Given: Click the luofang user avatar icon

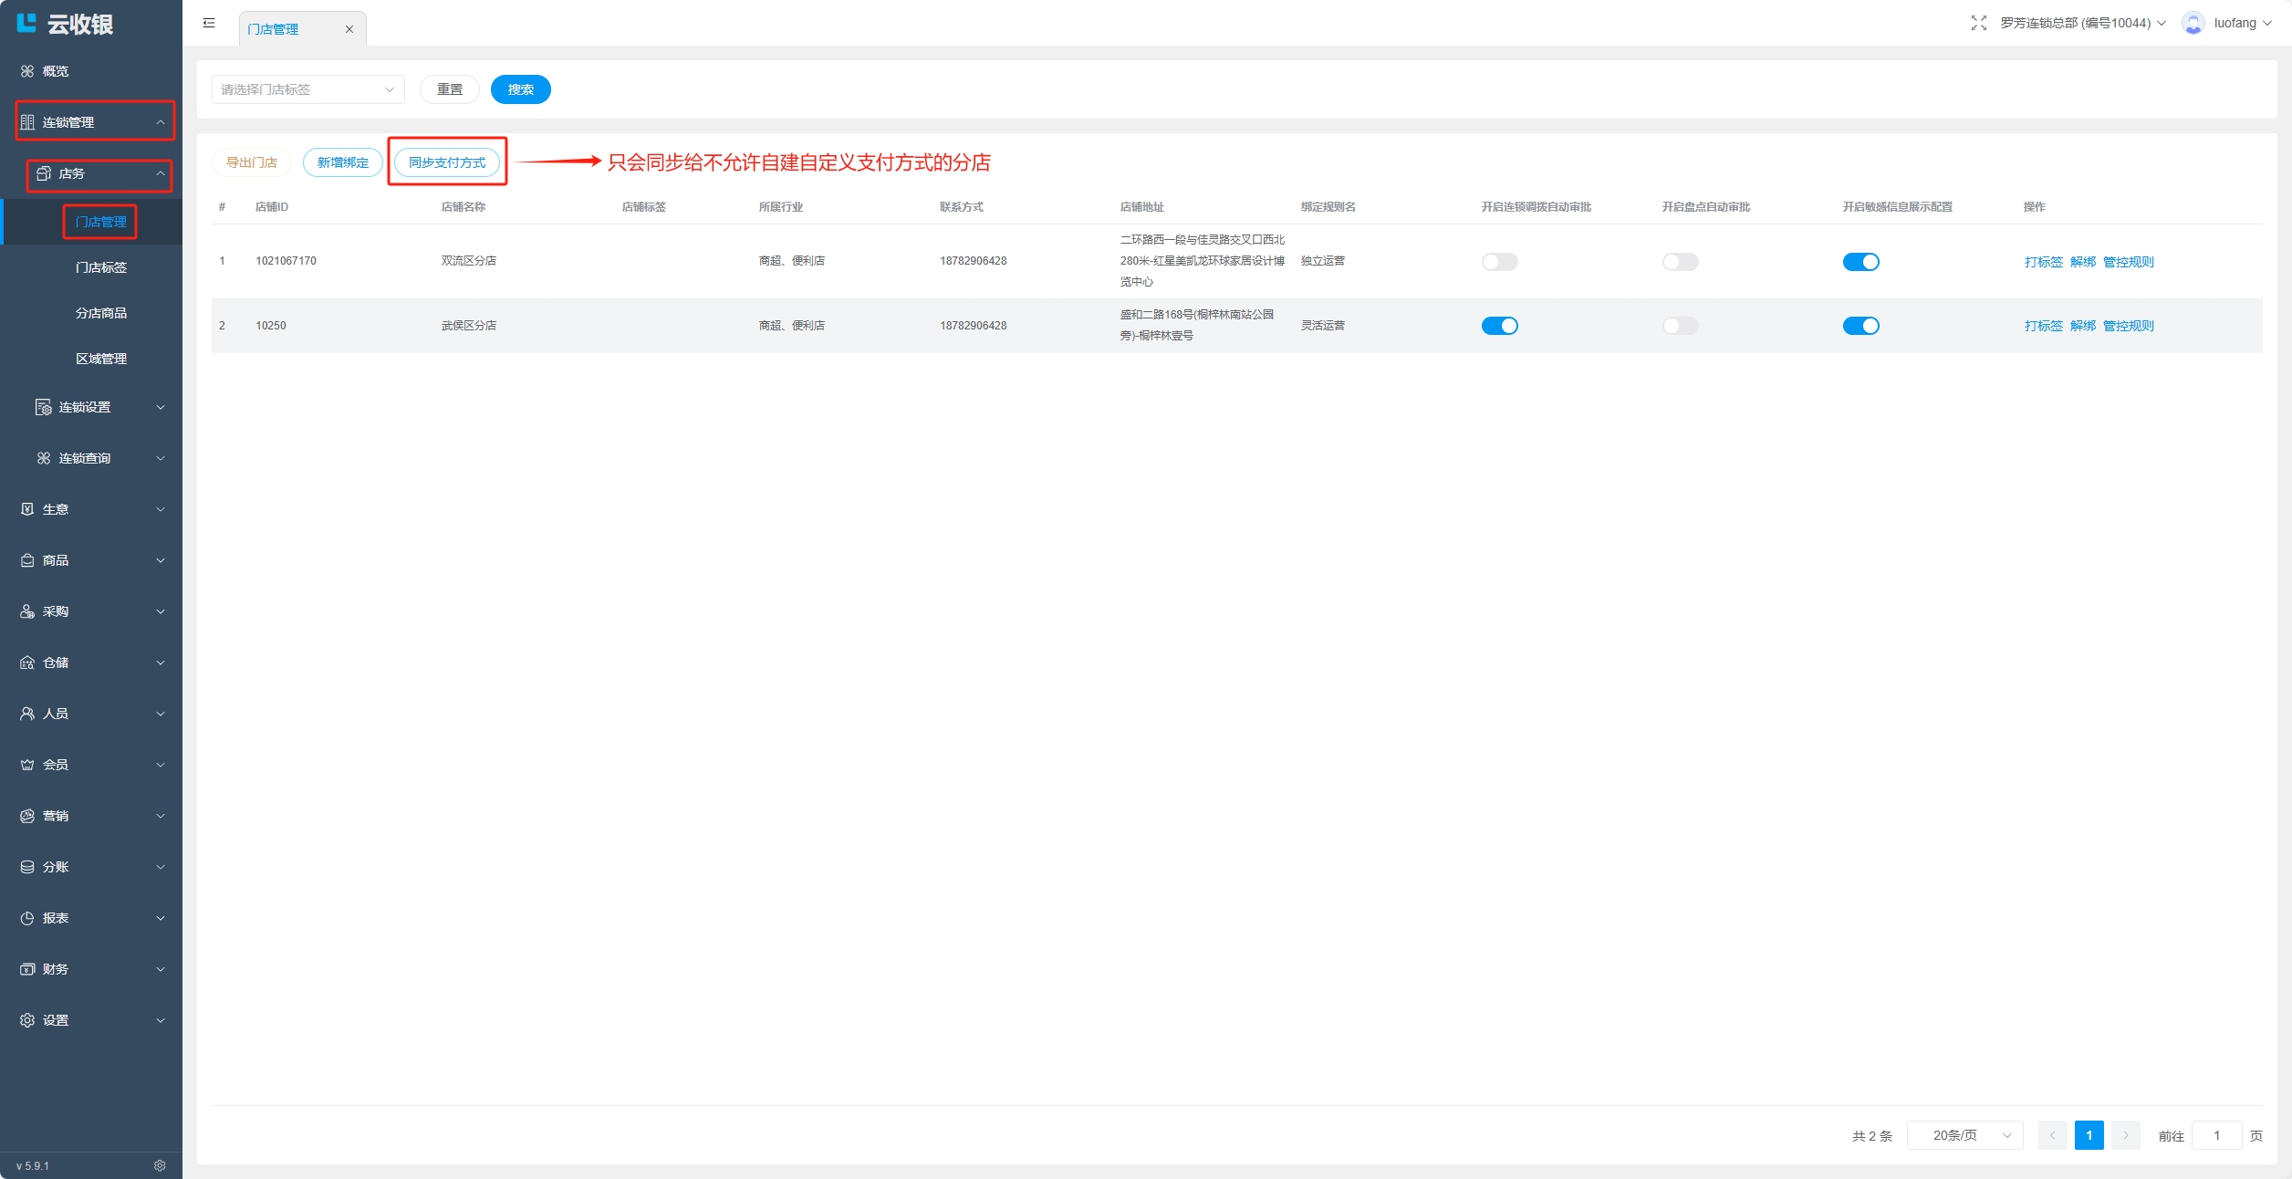Looking at the screenshot, I should pyautogui.click(x=2193, y=23).
